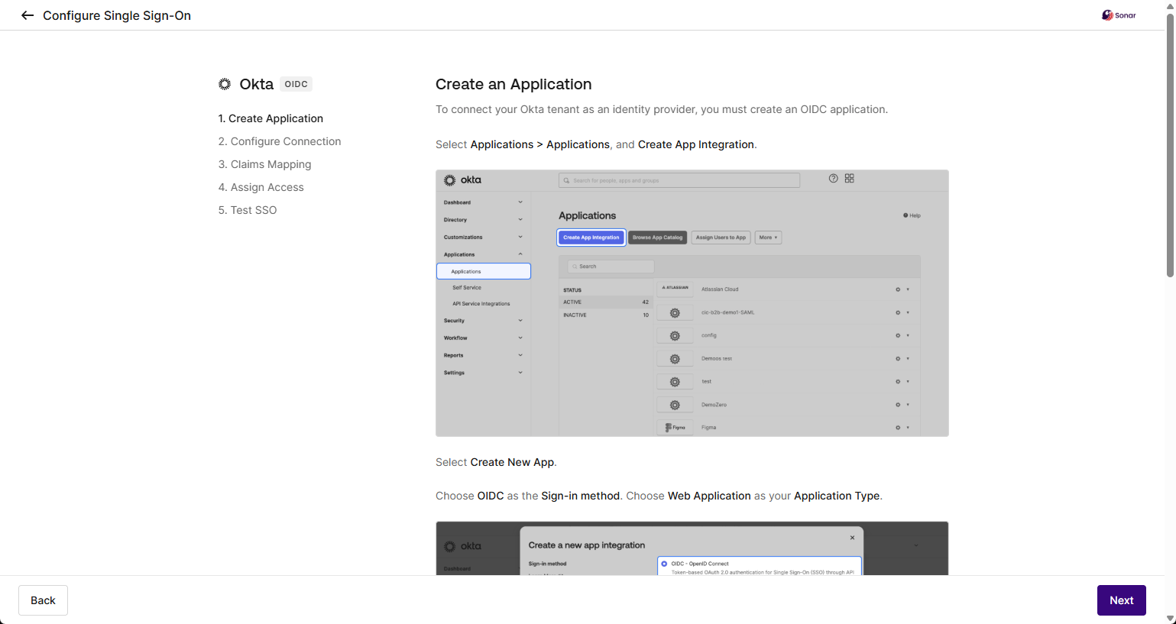Click the 'Configure Single Sign-On' page title
Image resolution: width=1176 pixels, height=624 pixels.
tap(117, 15)
